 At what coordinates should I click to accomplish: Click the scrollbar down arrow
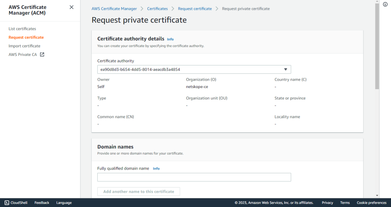[x=377, y=196]
